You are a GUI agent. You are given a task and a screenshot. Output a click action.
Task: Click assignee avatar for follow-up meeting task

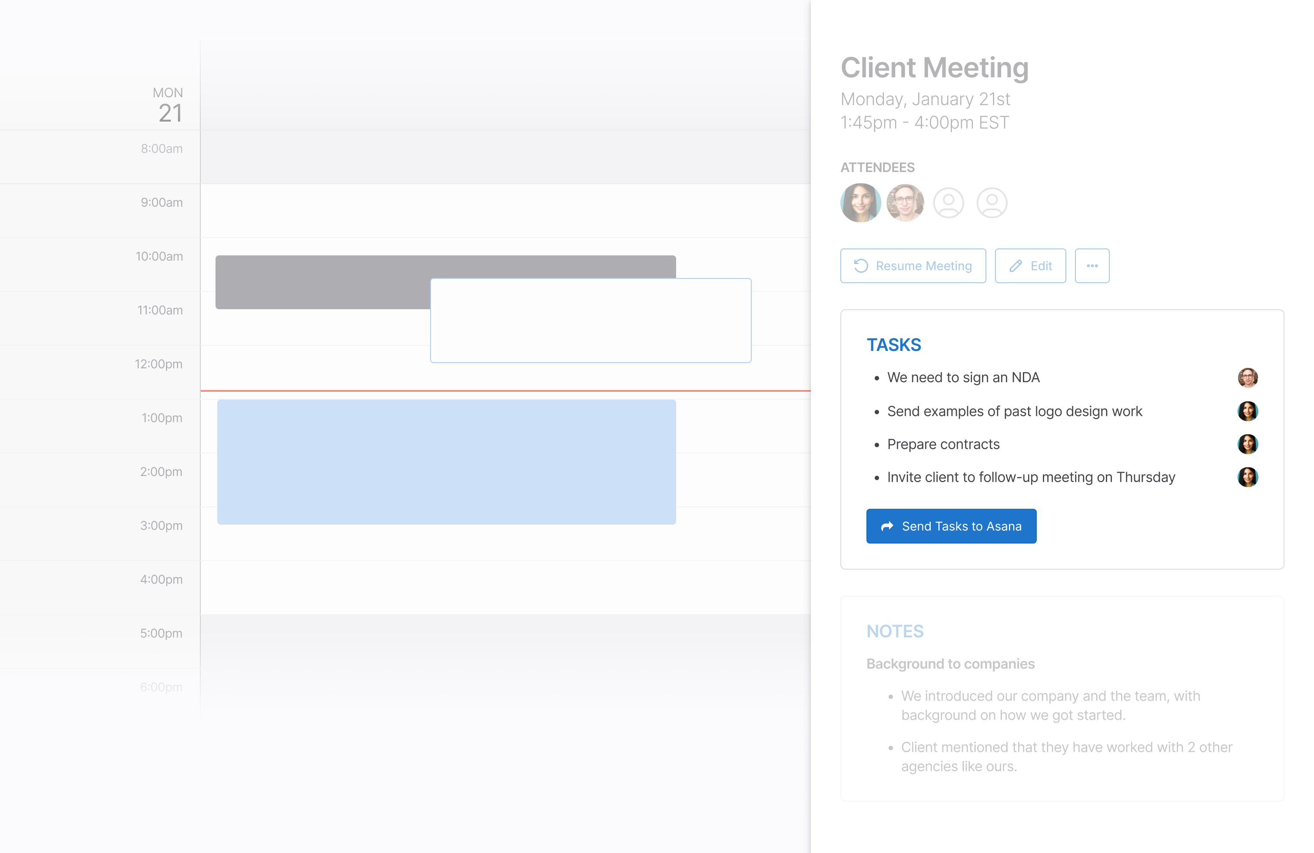tap(1247, 477)
